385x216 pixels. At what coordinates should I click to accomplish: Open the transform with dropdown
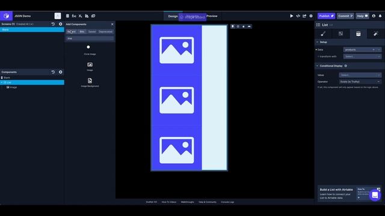362,56
